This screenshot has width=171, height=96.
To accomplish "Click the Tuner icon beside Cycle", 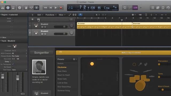I will 130,8.
